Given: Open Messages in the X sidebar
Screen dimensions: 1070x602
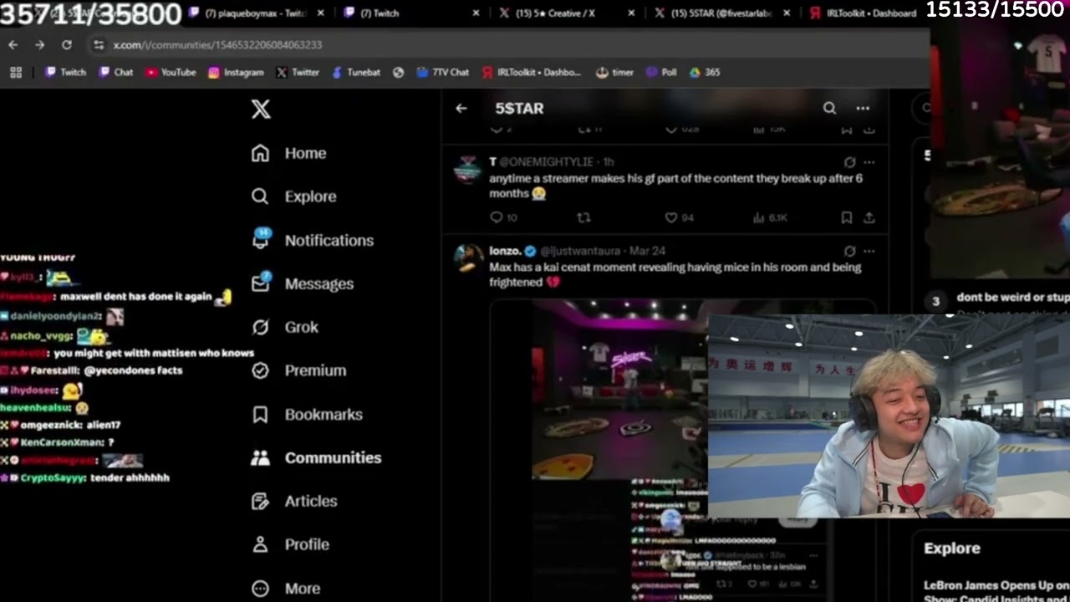Looking at the screenshot, I should pyautogui.click(x=302, y=283).
